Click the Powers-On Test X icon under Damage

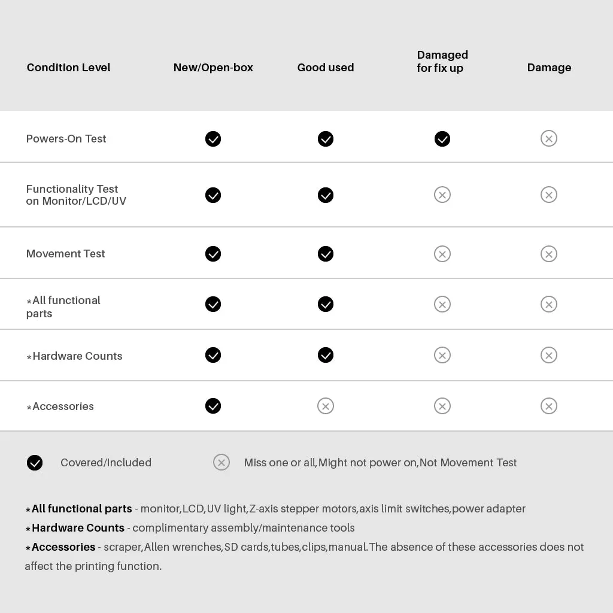548,139
